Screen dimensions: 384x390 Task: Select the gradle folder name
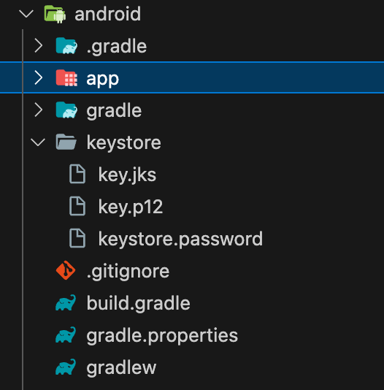114,111
